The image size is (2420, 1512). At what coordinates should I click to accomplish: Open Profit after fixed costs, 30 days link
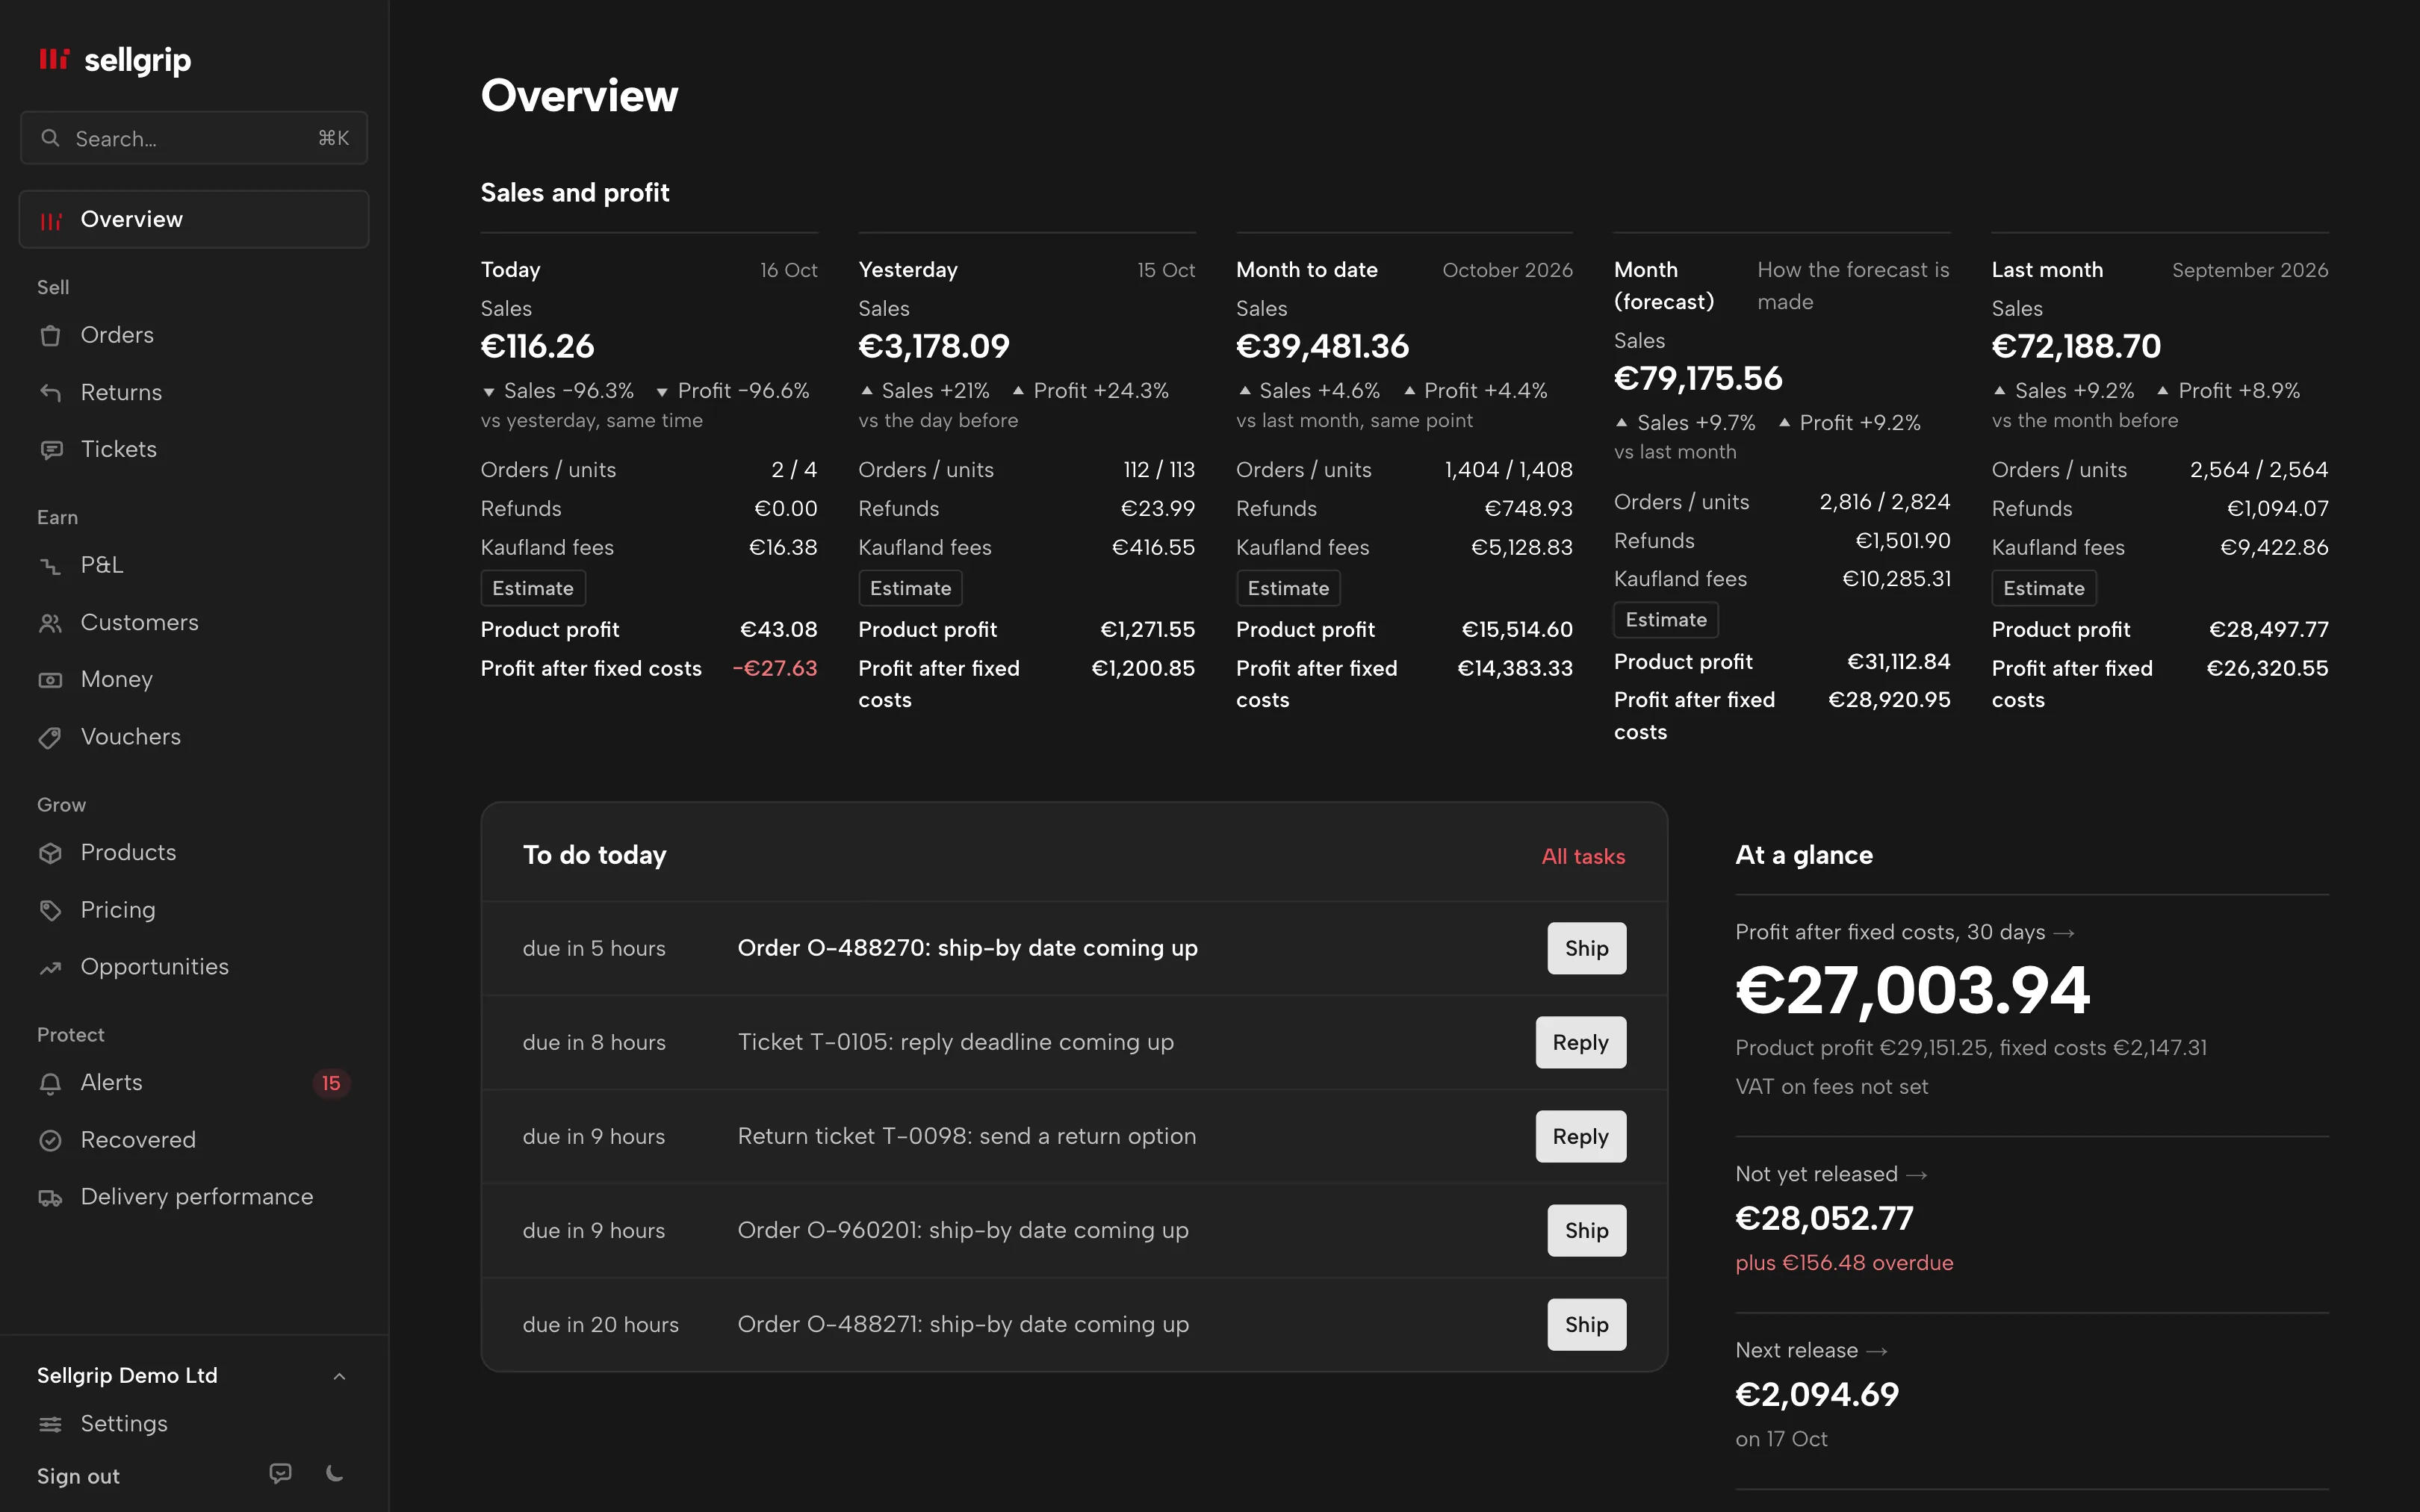[x=1905, y=932]
